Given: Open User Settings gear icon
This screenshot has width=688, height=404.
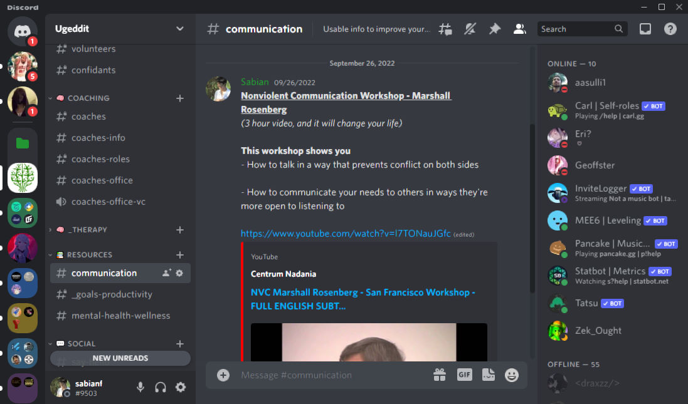Looking at the screenshot, I should (x=181, y=387).
